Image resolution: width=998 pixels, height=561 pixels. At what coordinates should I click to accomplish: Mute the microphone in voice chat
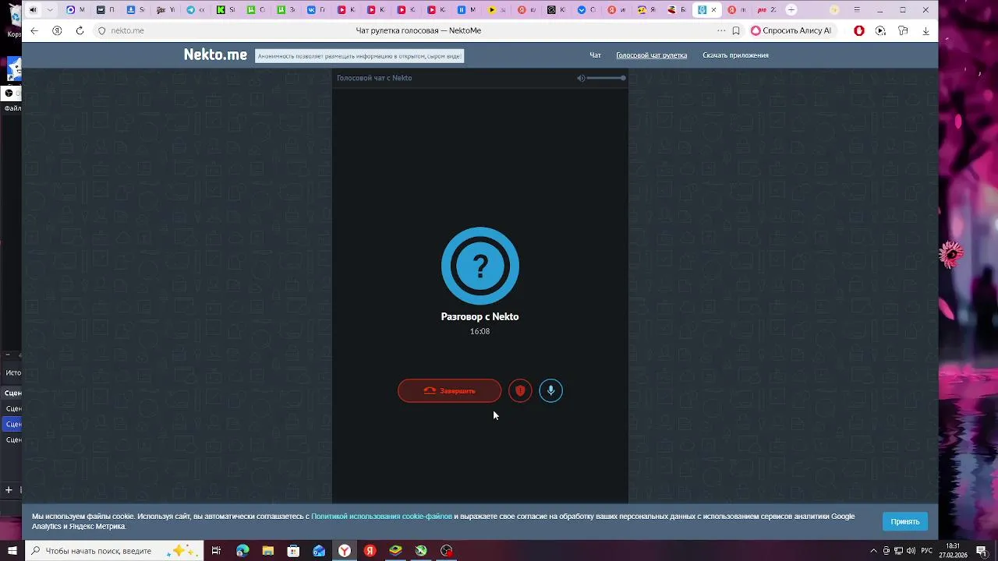pos(550,390)
